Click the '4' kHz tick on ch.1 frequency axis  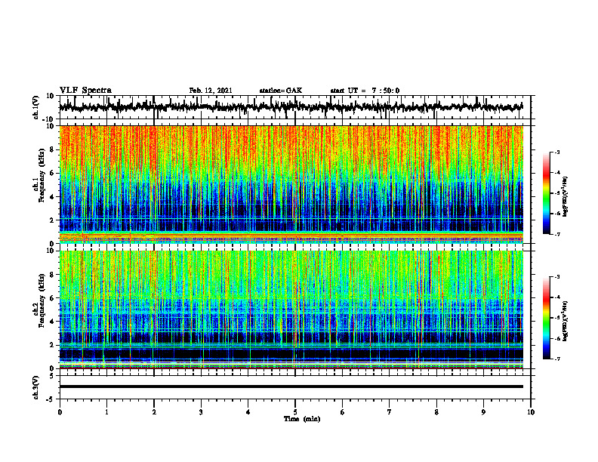pyautogui.click(x=52, y=197)
